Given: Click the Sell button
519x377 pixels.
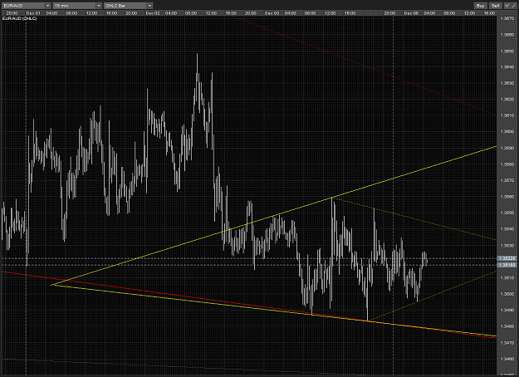Looking at the screenshot, I should 495,6.
